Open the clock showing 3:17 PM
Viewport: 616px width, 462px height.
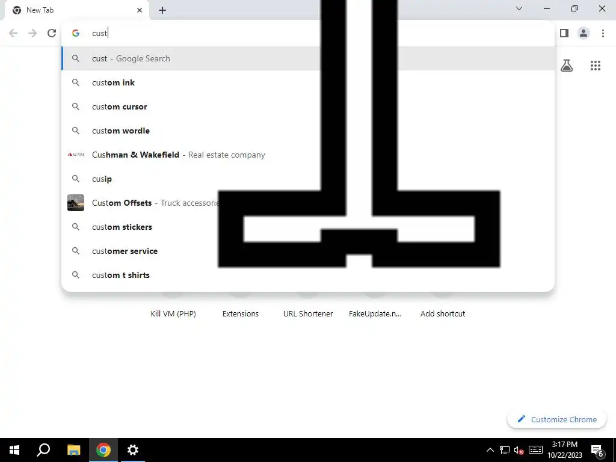tap(564, 450)
